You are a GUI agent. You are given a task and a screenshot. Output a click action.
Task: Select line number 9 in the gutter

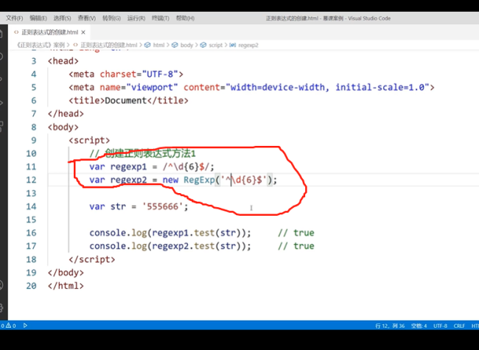pyautogui.click(x=34, y=141)
